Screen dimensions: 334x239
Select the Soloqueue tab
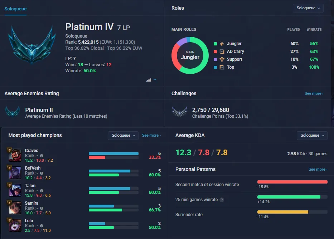point(15,9)
